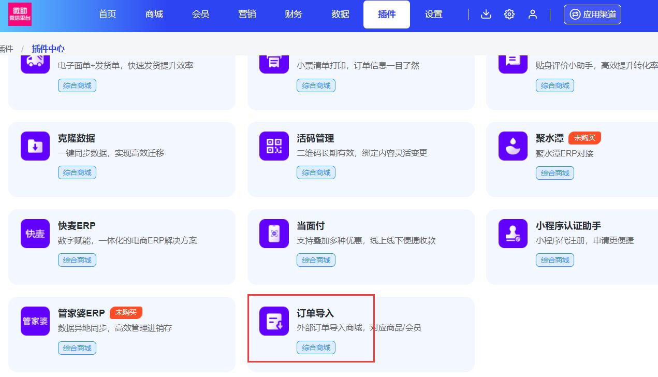The width and height of the screenshot is (658, 377).
Task: Select the 数据 navigation tab
Action: coord(340,15)
